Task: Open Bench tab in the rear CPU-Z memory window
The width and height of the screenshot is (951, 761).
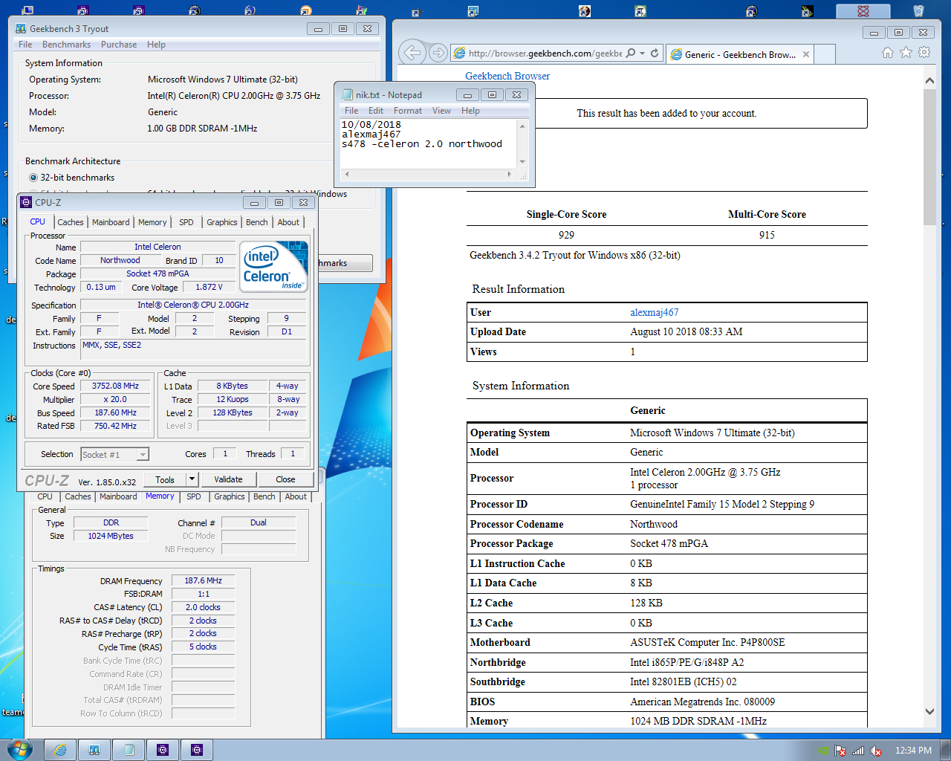Action: [x=264, y=496]
